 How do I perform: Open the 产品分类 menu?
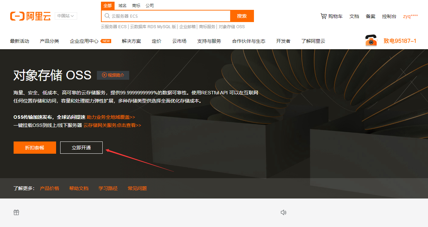(x=50, y=41)
